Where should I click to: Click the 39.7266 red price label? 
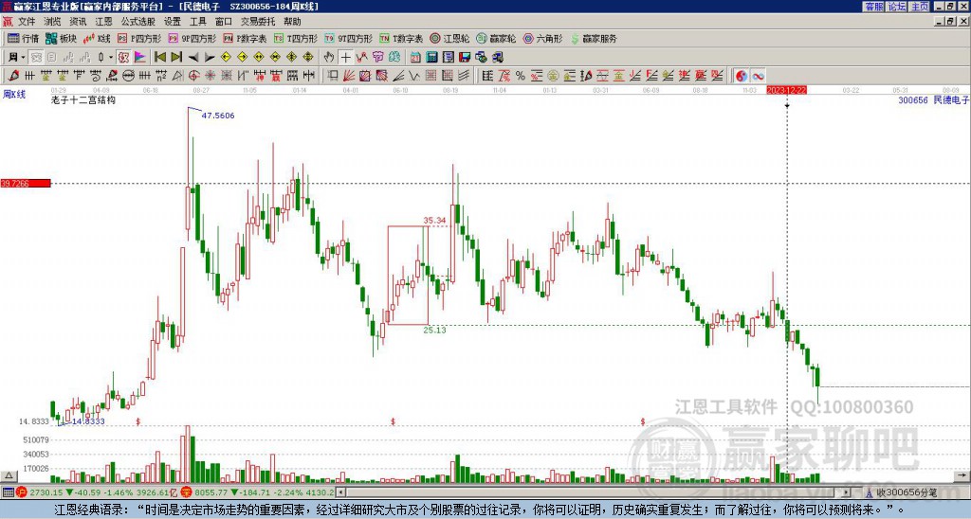[x=26, y=184]
